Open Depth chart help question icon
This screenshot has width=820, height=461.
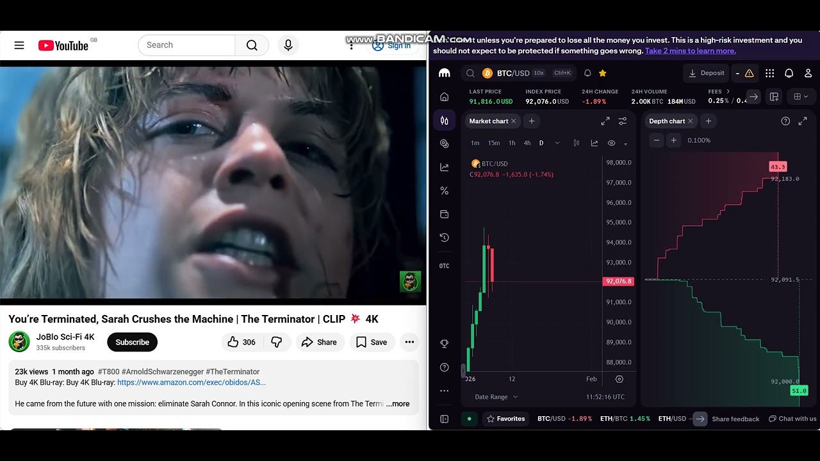[x=785, y=121]
